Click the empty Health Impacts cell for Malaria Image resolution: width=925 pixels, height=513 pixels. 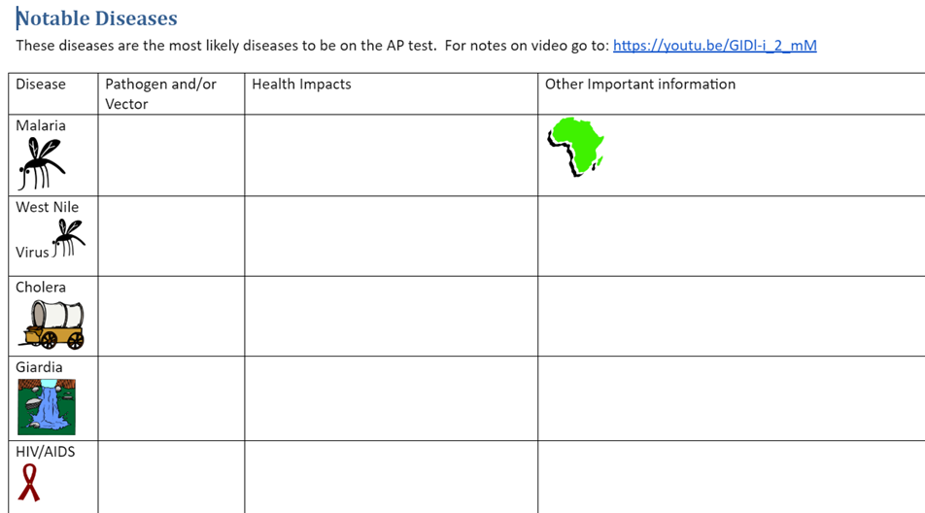click(x=391, y=155)
